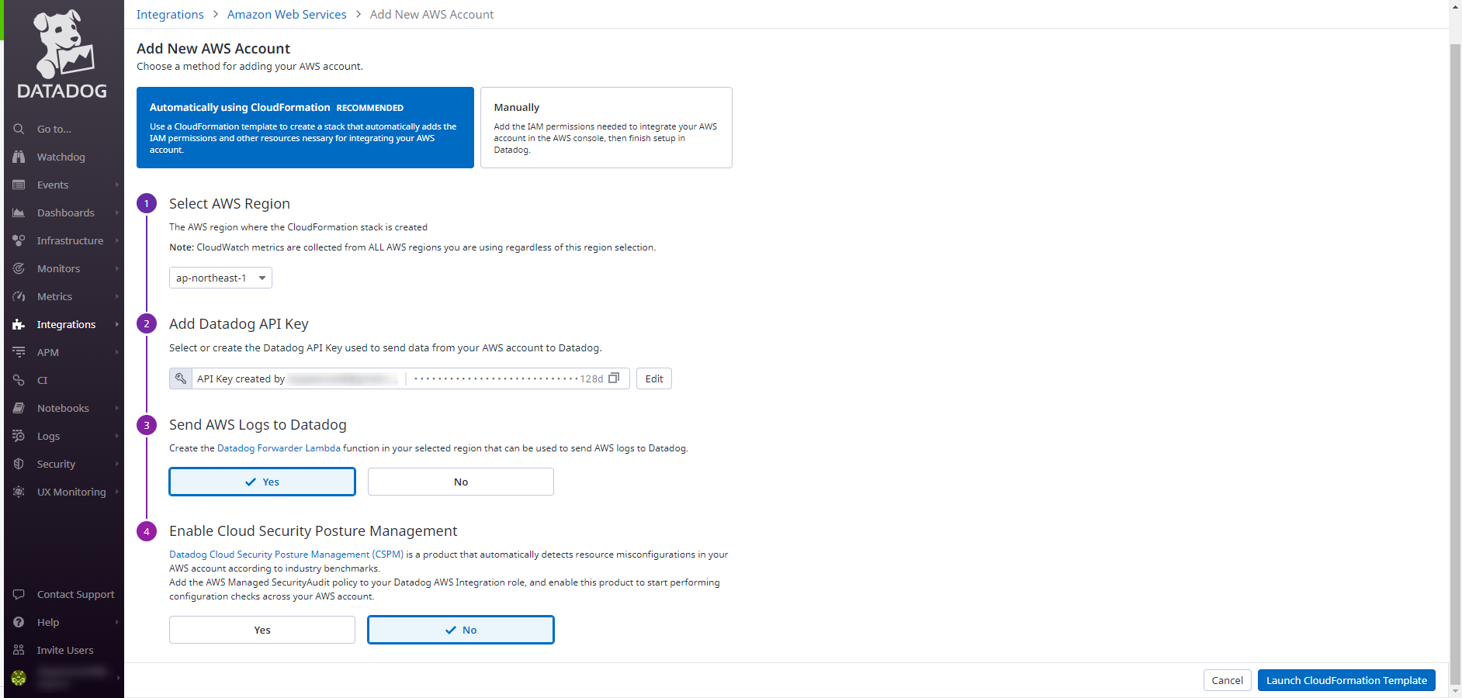The image size is (1462, 698).
Task: Click the Contact Support chat icon
Action: click(19, 594)
